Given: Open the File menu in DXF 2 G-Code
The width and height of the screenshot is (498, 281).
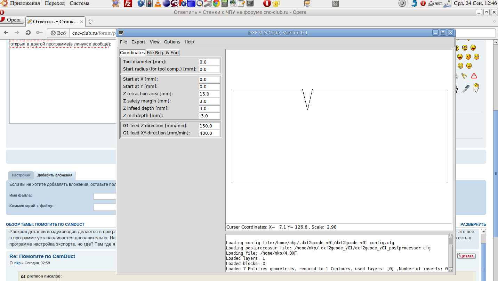Looking at the screenshot, I should pyautogui.click(x=123, y=42).
